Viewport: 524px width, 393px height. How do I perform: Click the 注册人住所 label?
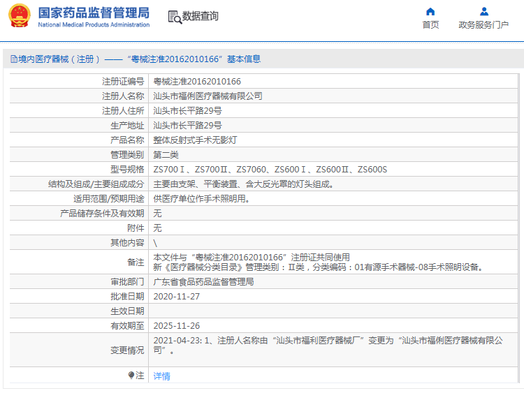pos(123,111)
